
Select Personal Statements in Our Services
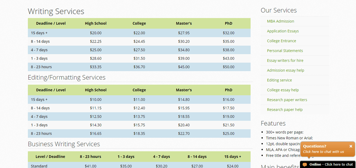285,51
